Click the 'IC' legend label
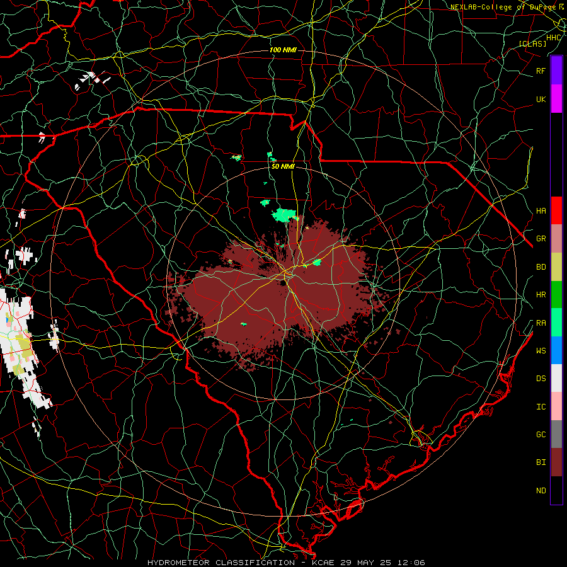Viewport: 567px width, 567px height. click(541, 407)
